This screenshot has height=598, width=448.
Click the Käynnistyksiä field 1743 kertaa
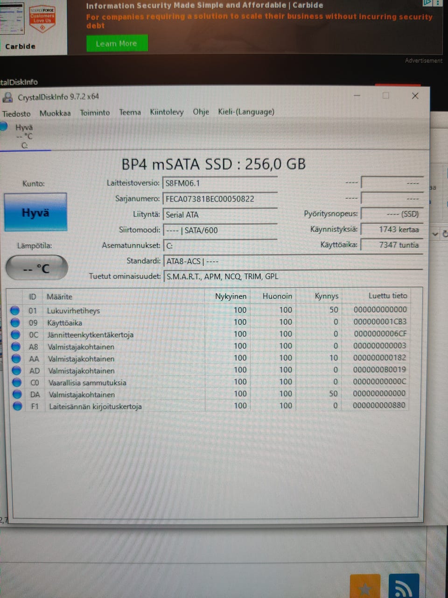tap(392, 229)
